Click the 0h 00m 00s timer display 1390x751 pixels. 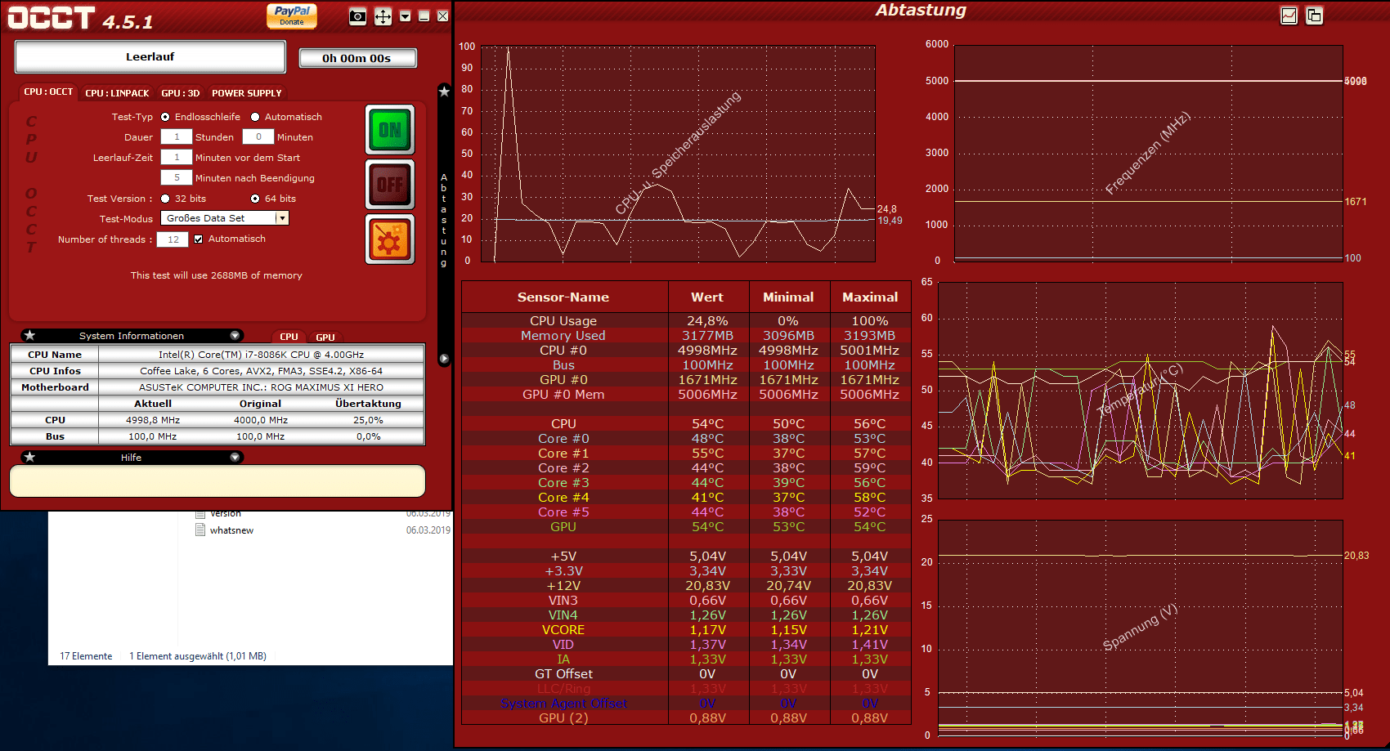click(357, 58)
